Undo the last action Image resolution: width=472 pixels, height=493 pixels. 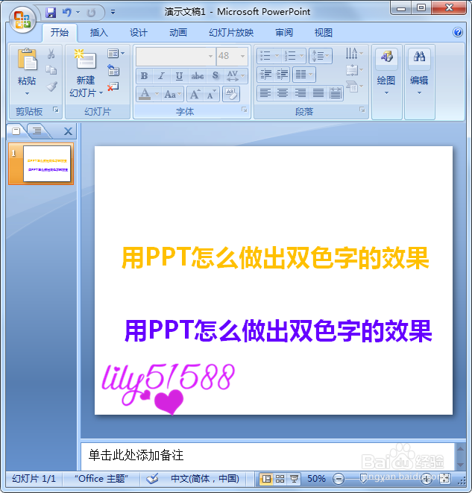click(x=67, y=13)
